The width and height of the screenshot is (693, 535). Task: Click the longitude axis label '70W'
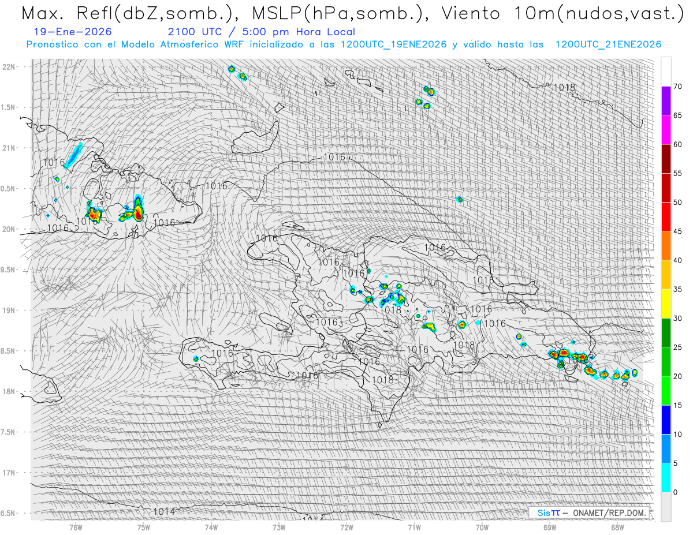[x=482, y=527]
